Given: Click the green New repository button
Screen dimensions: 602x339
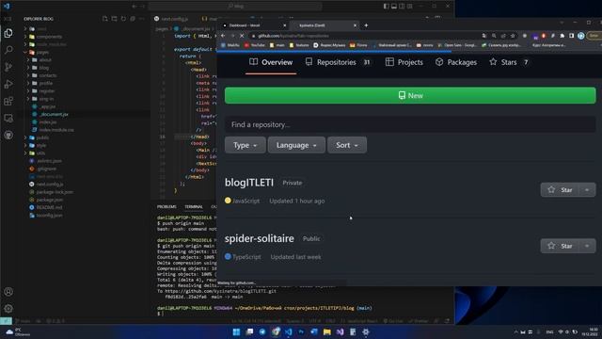Looking at the screenshot, I should (x=410, y=95).
